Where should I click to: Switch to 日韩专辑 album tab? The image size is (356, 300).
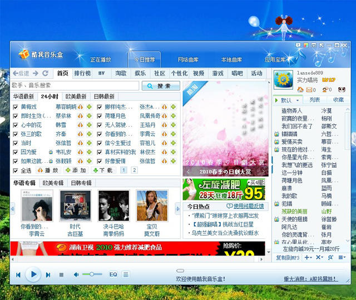(x=81, y=183)
